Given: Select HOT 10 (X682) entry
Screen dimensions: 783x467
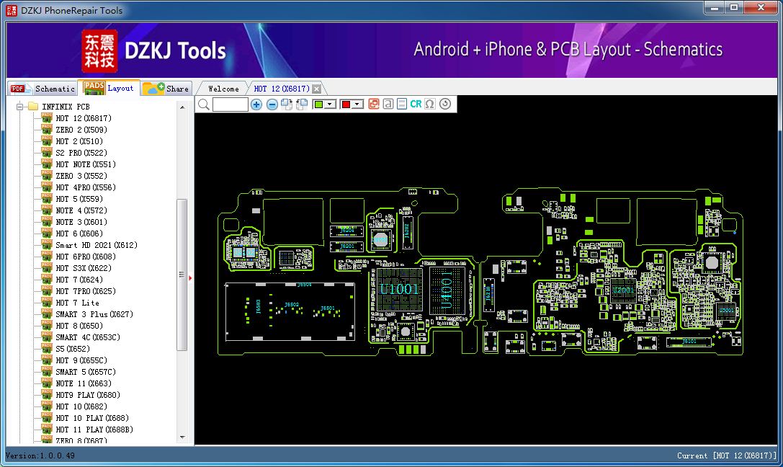Looking at the screenshot, I should pos(81,406).
